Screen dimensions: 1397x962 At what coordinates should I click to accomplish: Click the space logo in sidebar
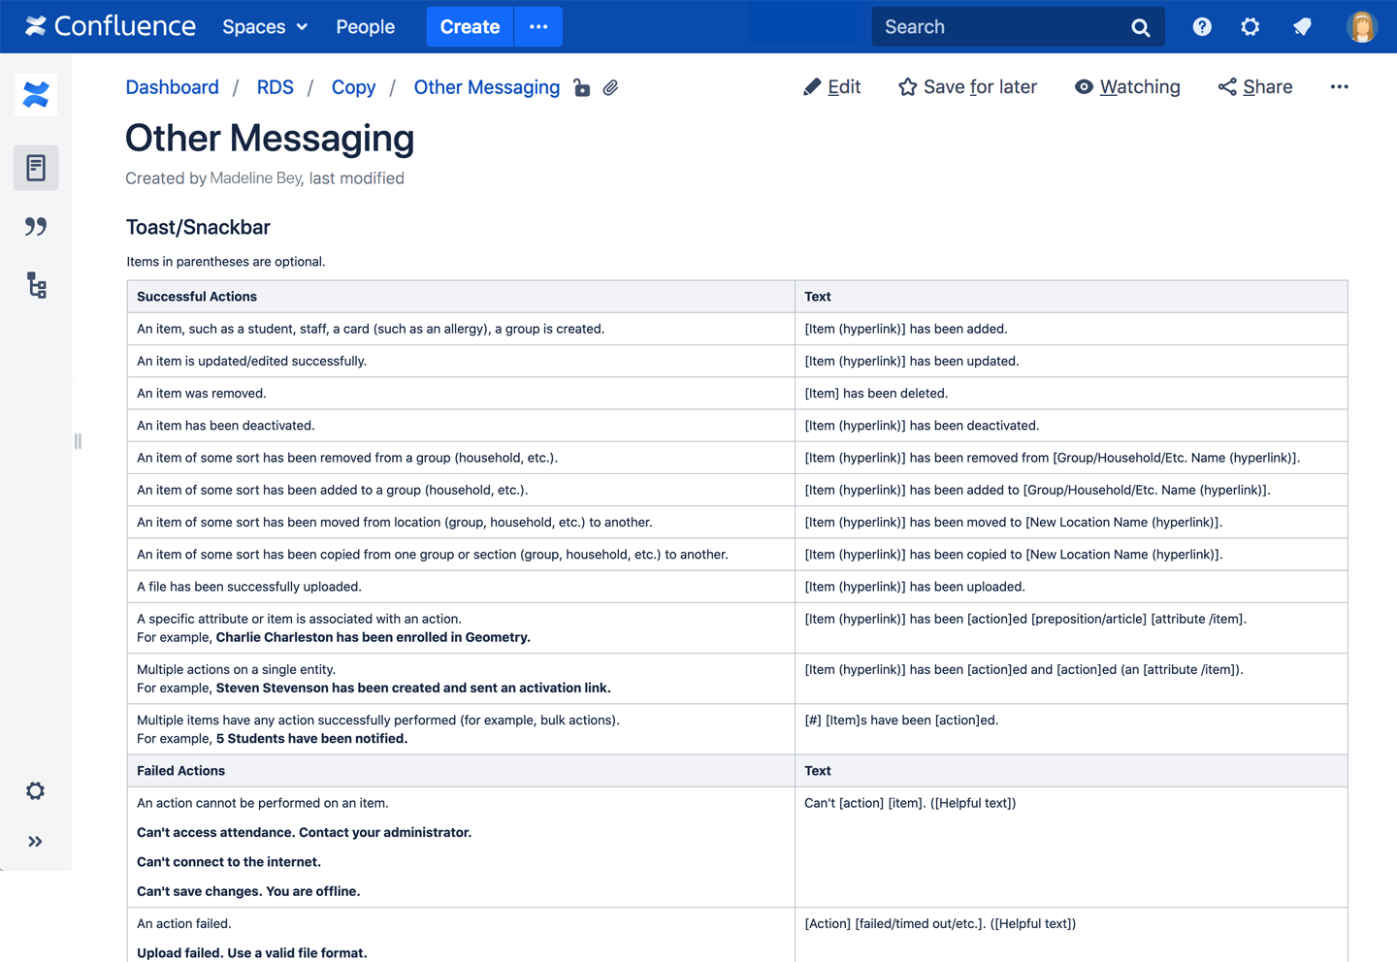click(x=36, y=95)
